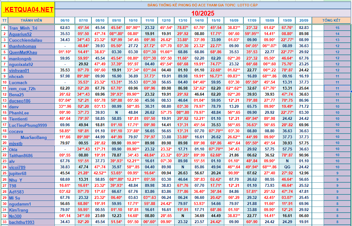This screenshot has height=226, width=352.
Task: Open the QuenMatKhau member link
Action: tap(23, 52)
